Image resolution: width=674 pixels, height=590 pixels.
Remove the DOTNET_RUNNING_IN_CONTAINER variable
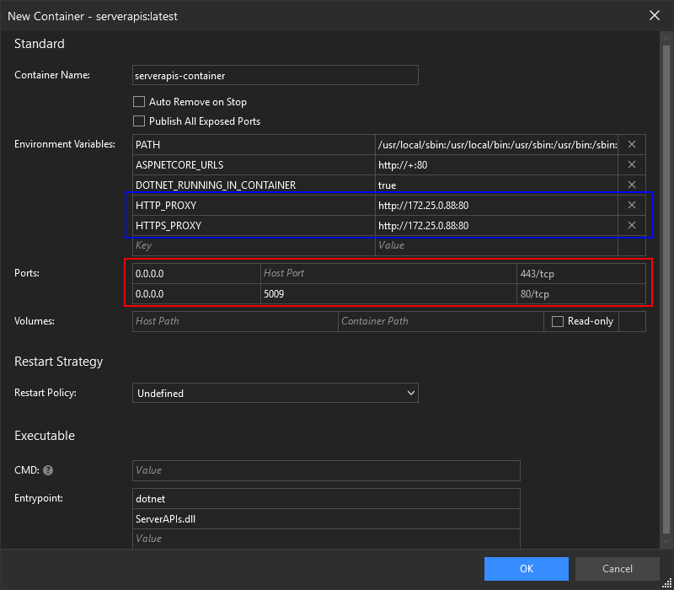[631, 185]
